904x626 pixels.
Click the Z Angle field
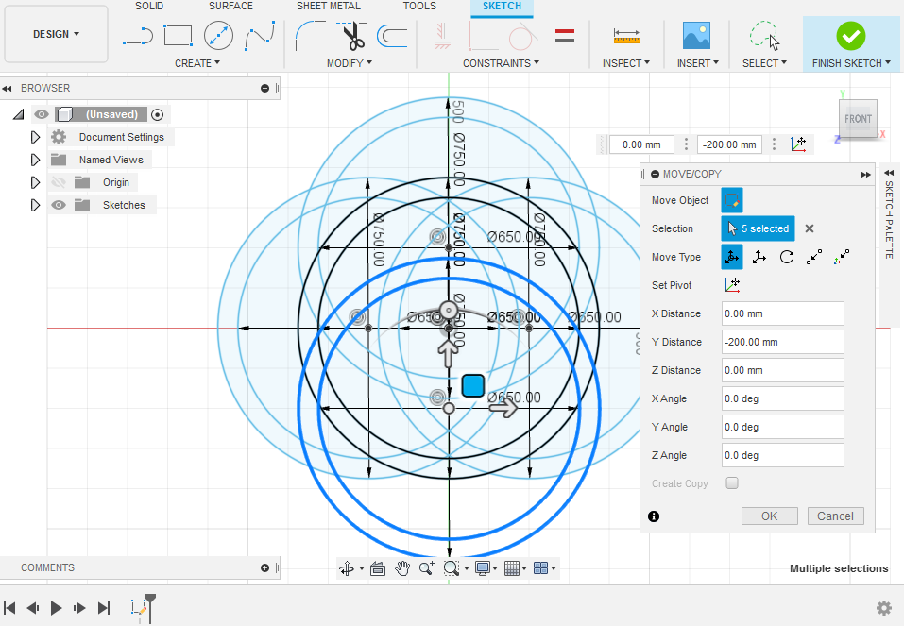782,455
